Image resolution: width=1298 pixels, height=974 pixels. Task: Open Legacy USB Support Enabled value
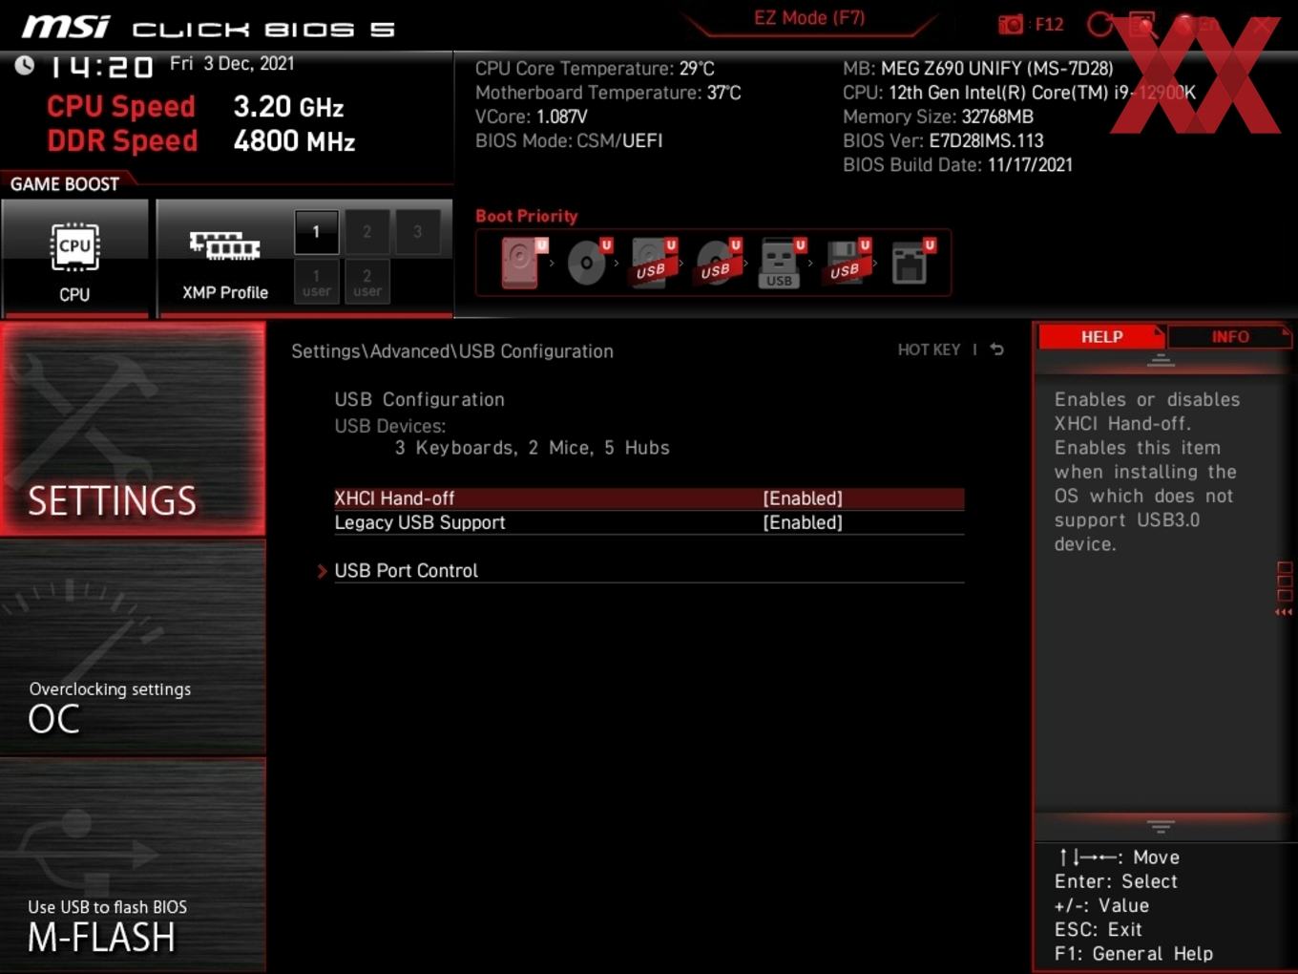point(803,522)
